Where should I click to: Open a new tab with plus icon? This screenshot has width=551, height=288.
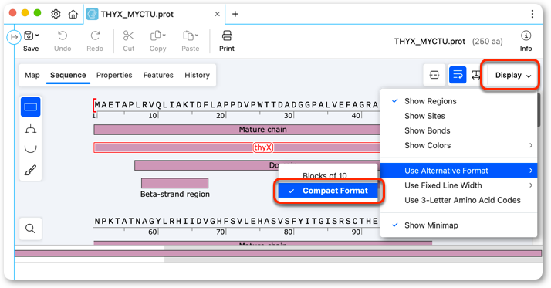coord(235,14)
